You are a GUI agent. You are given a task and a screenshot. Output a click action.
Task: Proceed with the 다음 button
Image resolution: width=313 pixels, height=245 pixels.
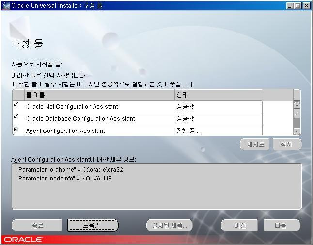(282, 225)
